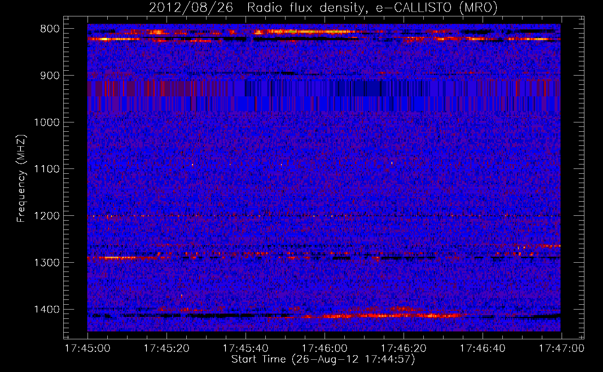
Task: Click the 17:45:20 time tick label
Action: coord(167,349)
